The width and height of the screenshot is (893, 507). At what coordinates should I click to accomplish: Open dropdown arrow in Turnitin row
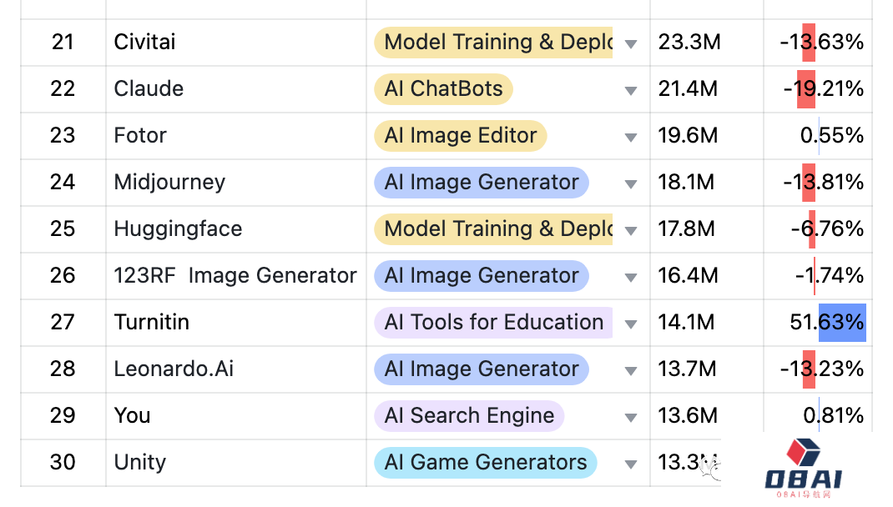630,324
